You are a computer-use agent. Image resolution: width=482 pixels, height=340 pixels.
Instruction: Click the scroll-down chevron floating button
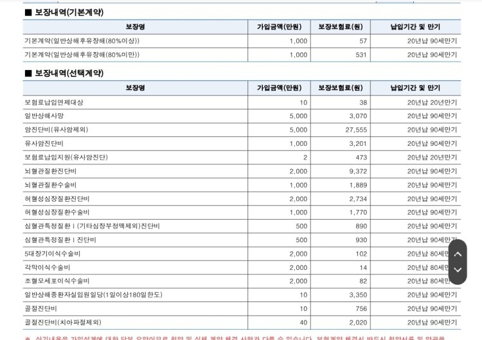click(x=458, y=270)
